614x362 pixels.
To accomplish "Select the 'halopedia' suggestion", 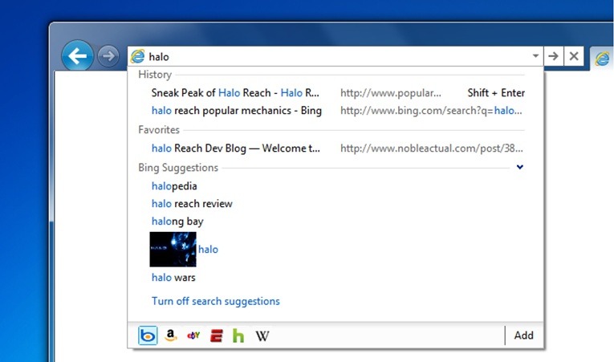I will coord(174,186).
